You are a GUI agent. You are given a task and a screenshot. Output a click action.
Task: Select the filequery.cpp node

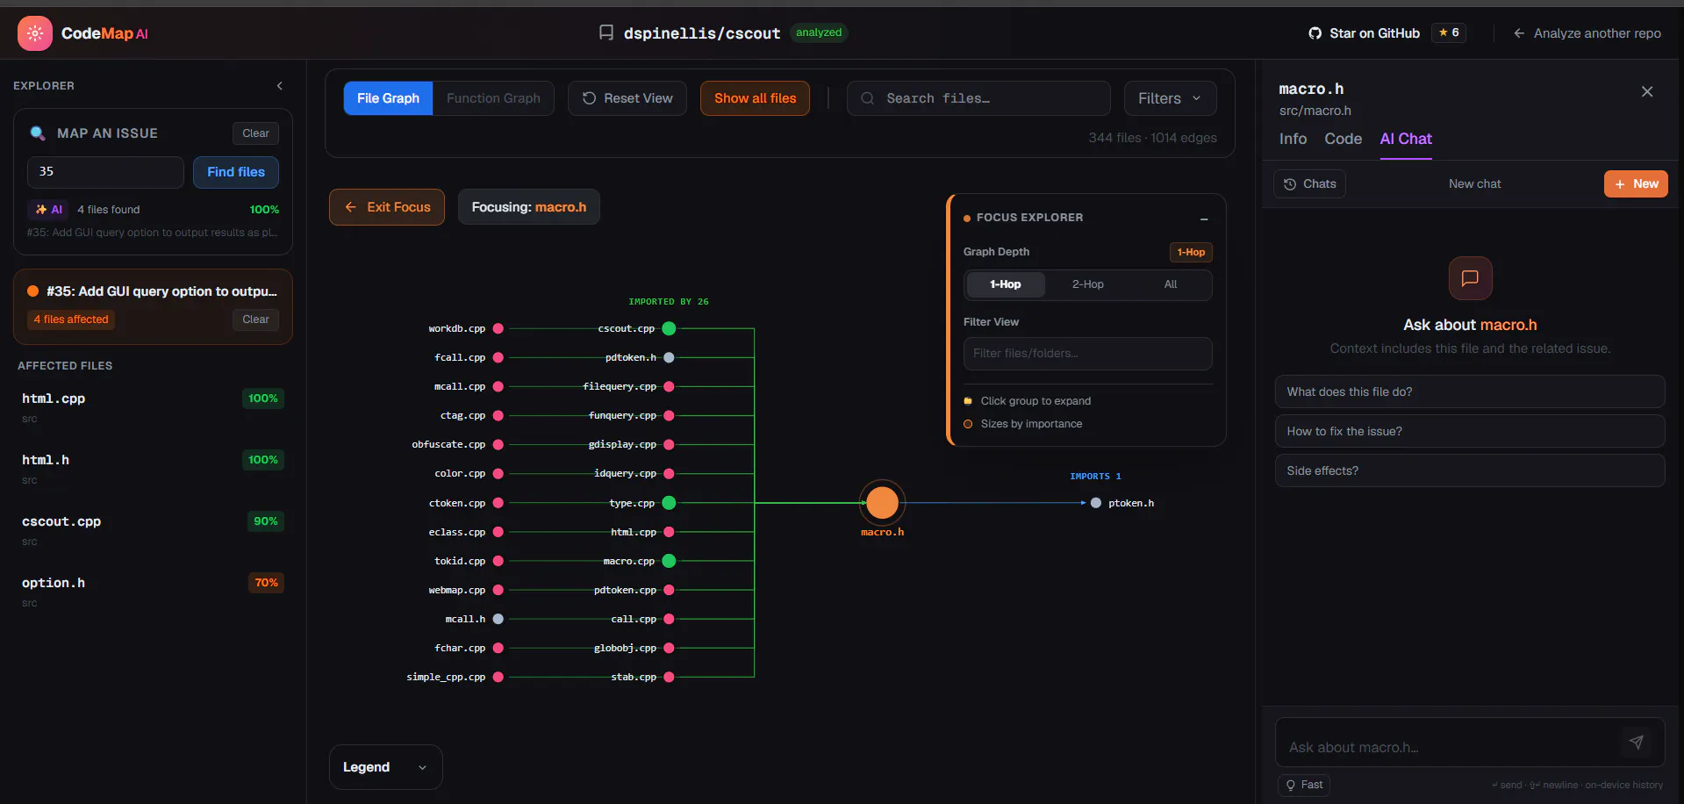click(x=669, y=386)
